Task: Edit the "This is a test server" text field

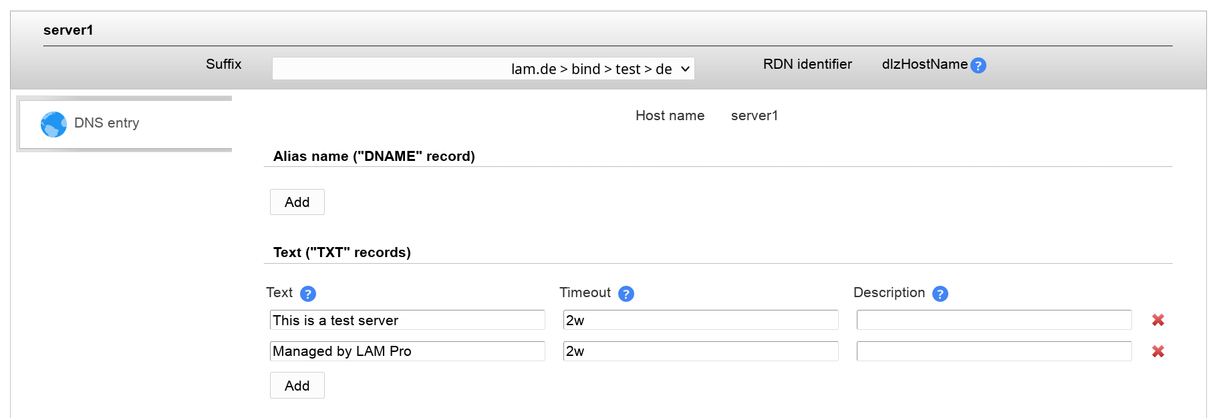Action: coord(407,321)
